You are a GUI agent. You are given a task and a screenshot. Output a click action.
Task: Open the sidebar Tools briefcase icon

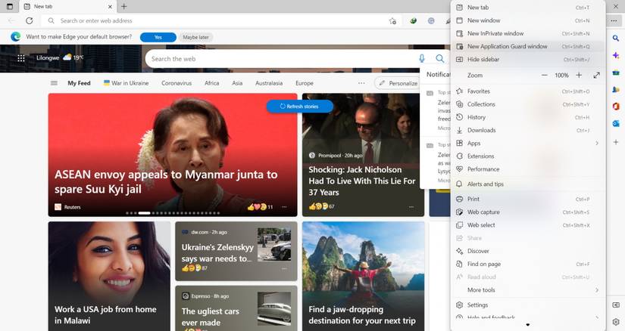tap(616, 73)
